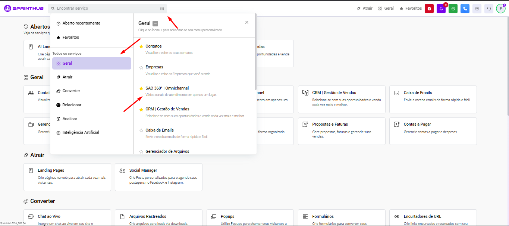
Task: Open the Atrair menu in top bar
Action: point(364,8)
